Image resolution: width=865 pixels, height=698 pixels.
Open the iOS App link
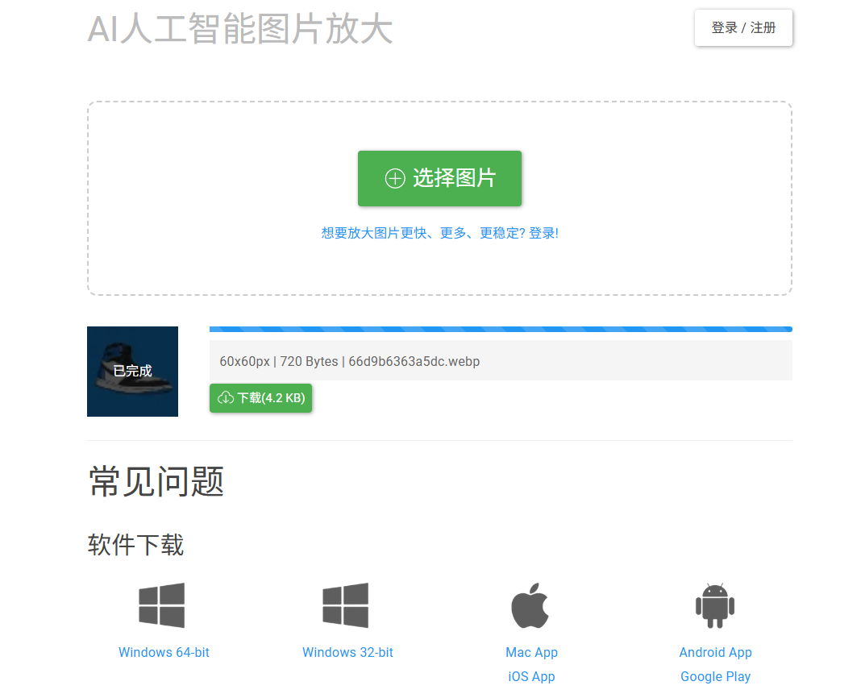tap(531, 676)
